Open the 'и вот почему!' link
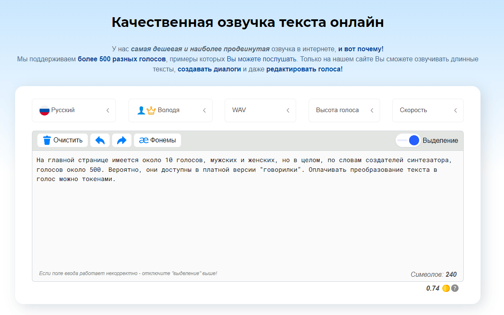 coord(361,49)
